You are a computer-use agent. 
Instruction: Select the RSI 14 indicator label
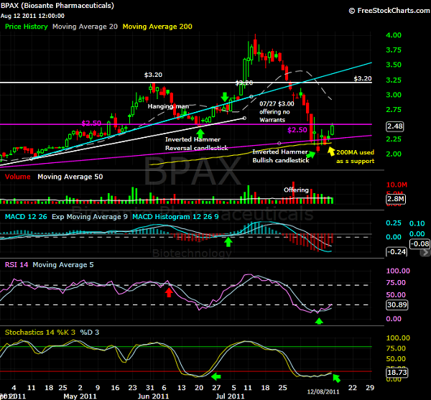click(x=17, y=264)
